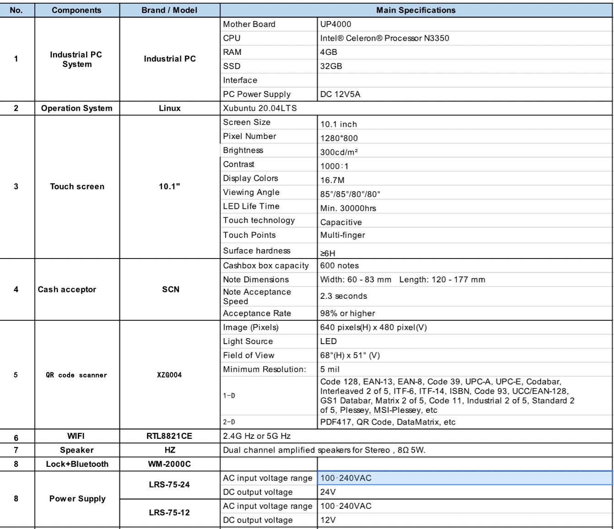Click the 1-D barcode list starting 'Code 128'

coord(465,396)
